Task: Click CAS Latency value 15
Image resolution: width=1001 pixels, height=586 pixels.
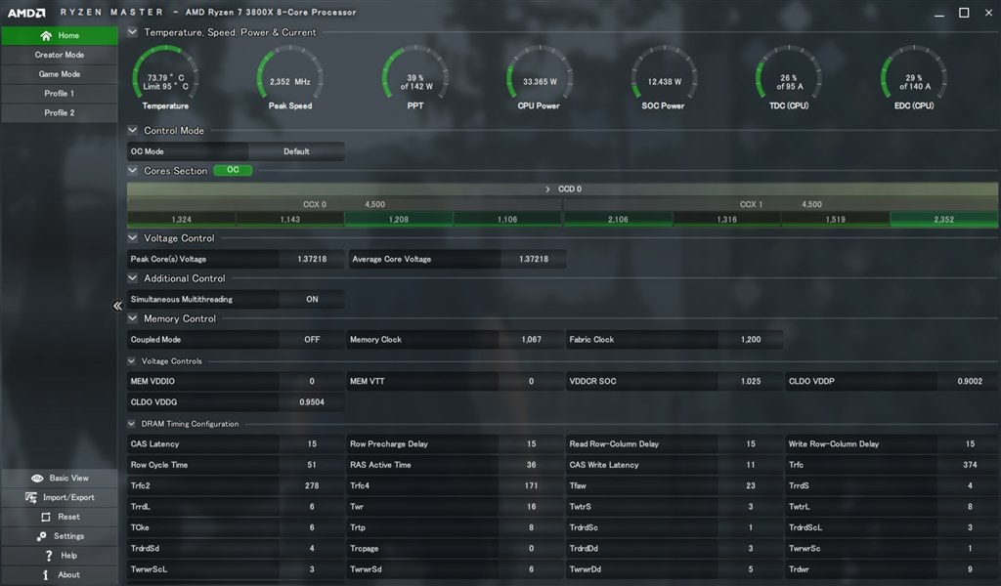Action: [x=312, y=443]
